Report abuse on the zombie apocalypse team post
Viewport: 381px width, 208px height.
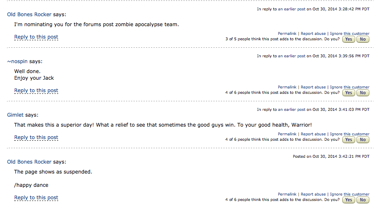pos(313,34)
